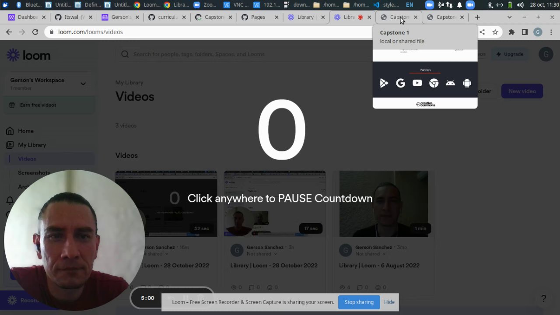
Task: Click the New video button
Action: (522, 91)
